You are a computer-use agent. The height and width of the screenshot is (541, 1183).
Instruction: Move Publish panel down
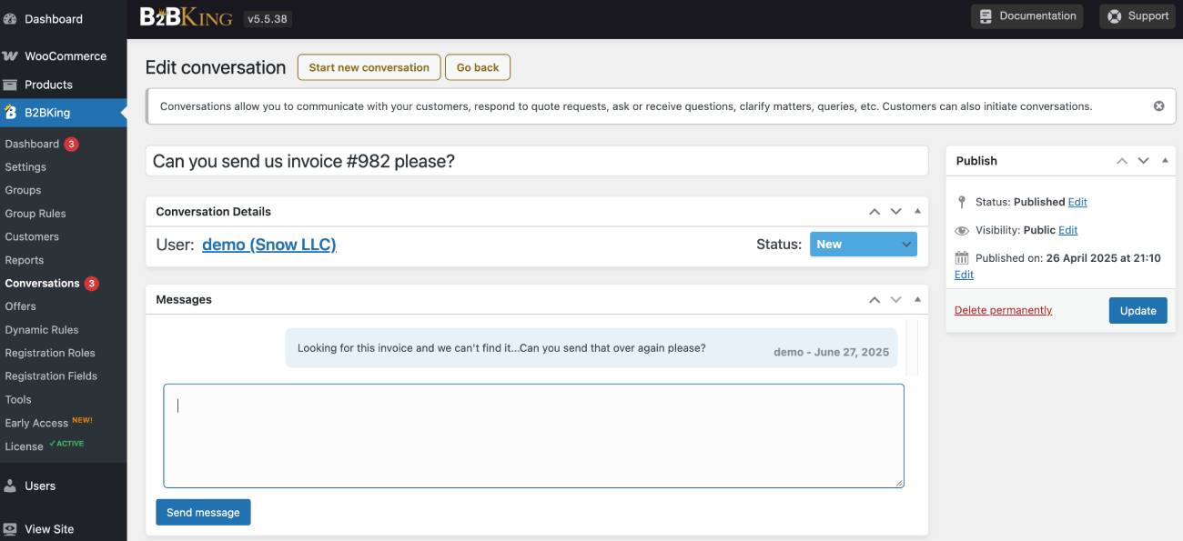(x=1143, y=161)
